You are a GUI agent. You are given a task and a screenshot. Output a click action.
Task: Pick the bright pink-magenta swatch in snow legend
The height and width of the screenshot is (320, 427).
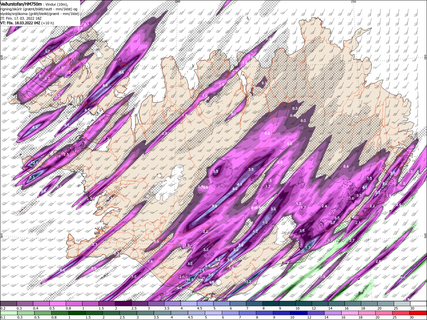pos(57,304)
